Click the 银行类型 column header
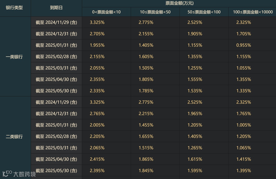 pyautogui.click(x=14, y=8)
